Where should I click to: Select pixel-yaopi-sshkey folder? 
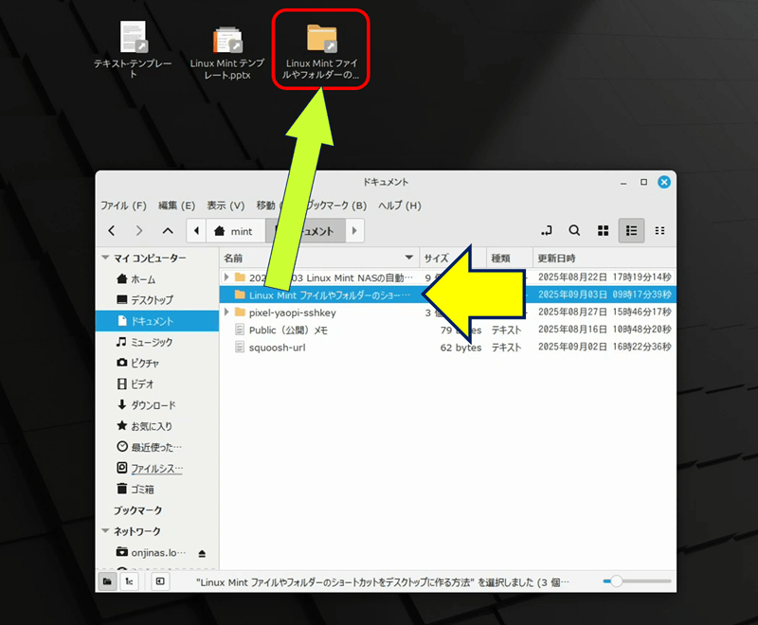point(293,312)
